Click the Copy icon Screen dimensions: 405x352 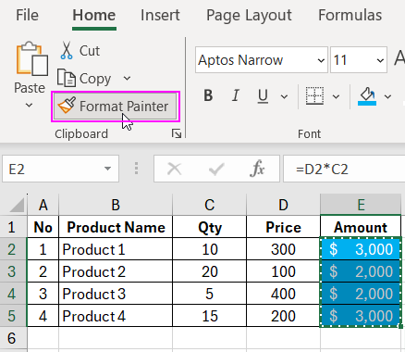pos(66,78)
